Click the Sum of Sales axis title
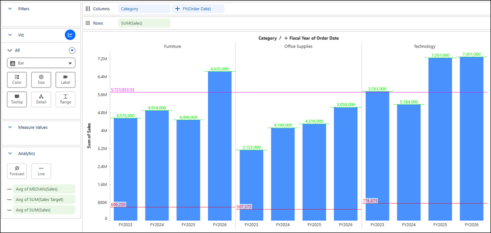Image resolution: width=491 pixels, height=233 pixels. [89, 135]
